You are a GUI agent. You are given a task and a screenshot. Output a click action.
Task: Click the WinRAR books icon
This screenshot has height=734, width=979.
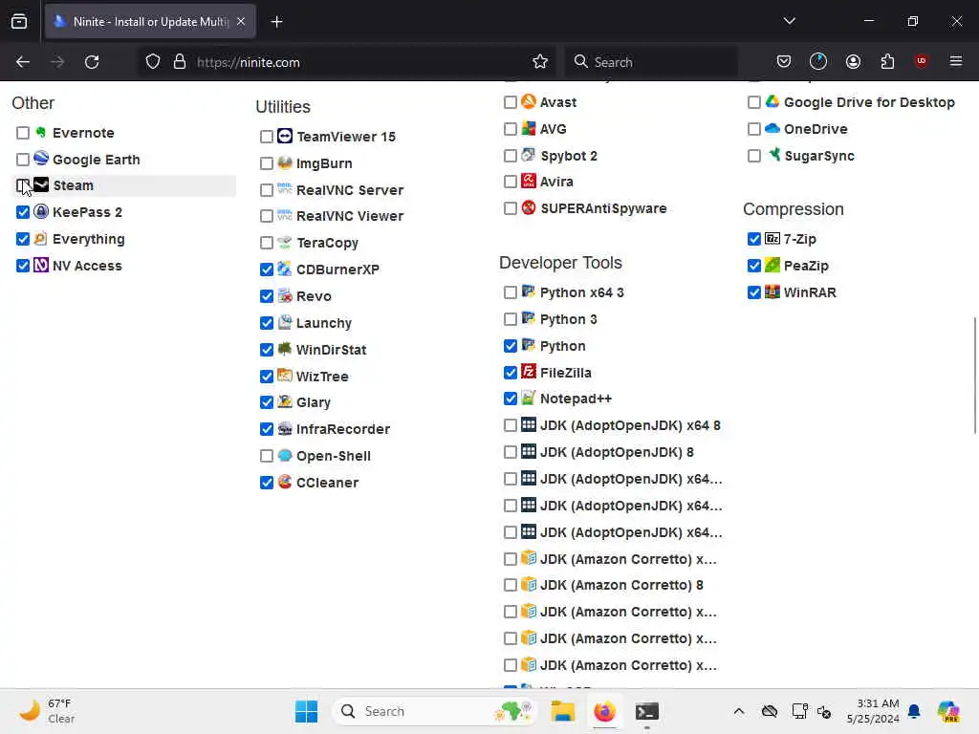click(772, 292)
